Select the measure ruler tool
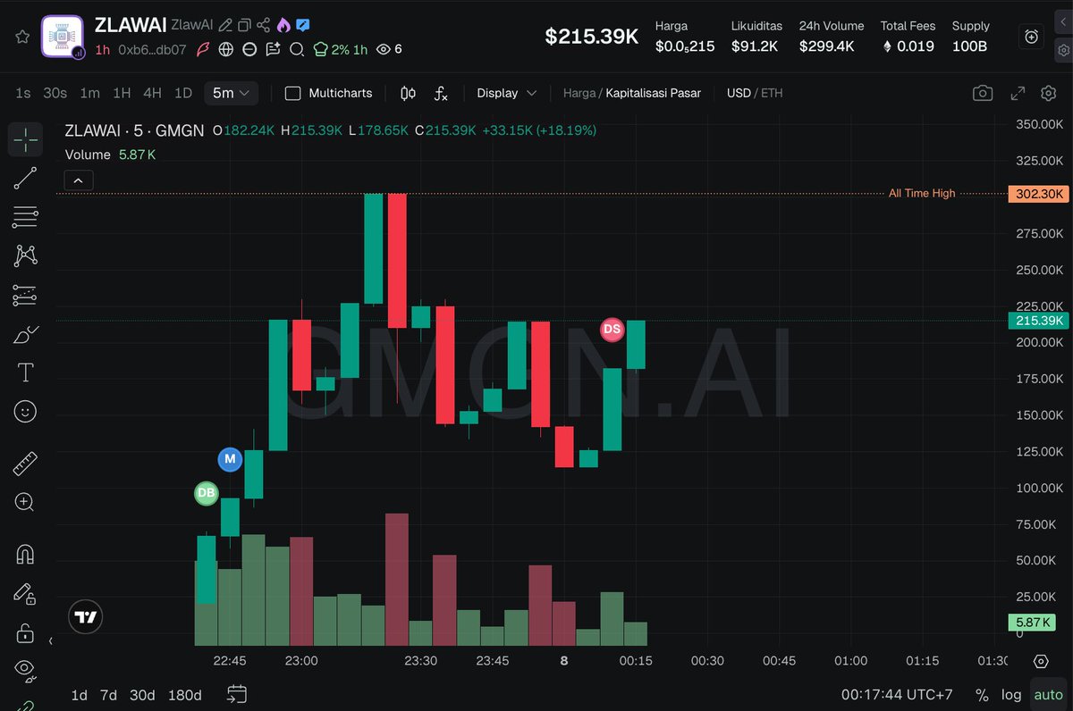The width and height of the screenshot is (1073, 711). click(x=24, y=463)
